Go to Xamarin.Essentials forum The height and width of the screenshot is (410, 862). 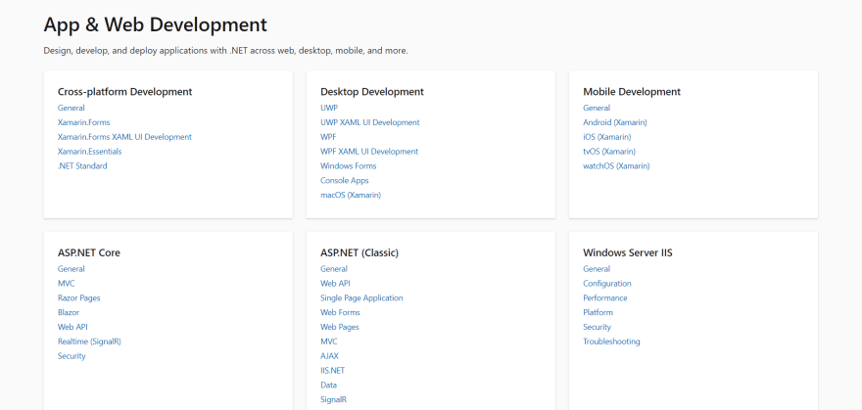tap(89, 152)
